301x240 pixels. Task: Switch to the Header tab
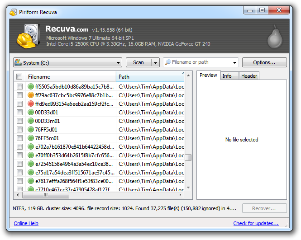click(249, 76)
